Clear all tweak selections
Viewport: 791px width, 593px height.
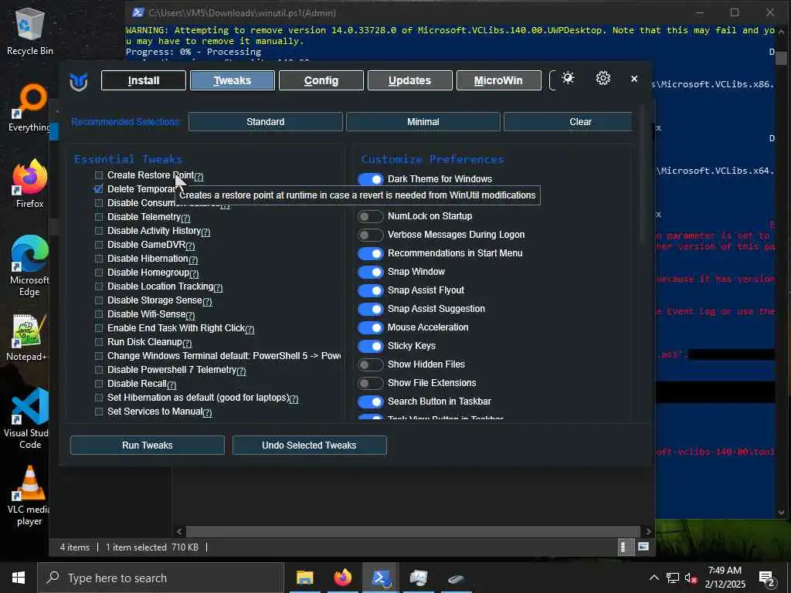(x=568, y=122)
